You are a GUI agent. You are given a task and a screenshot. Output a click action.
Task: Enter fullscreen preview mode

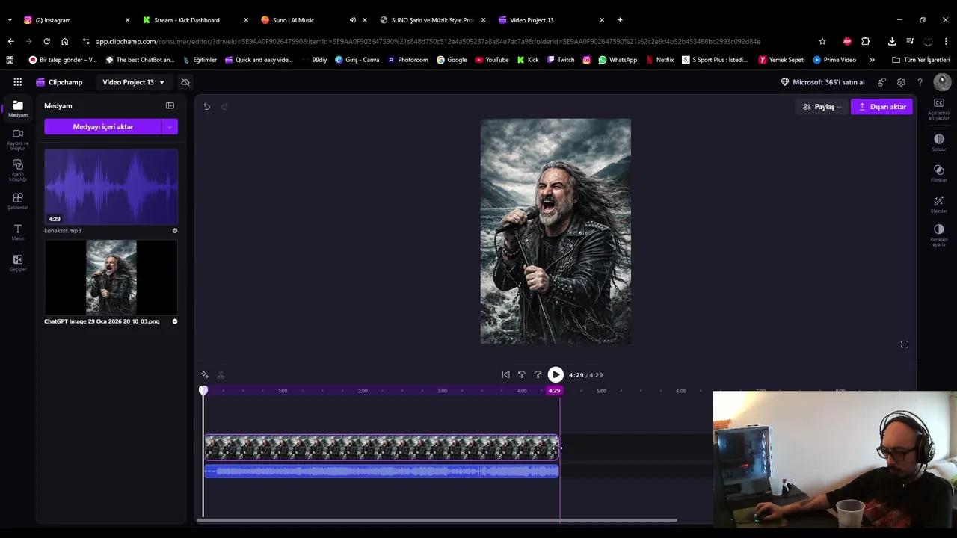pos(905,344)
